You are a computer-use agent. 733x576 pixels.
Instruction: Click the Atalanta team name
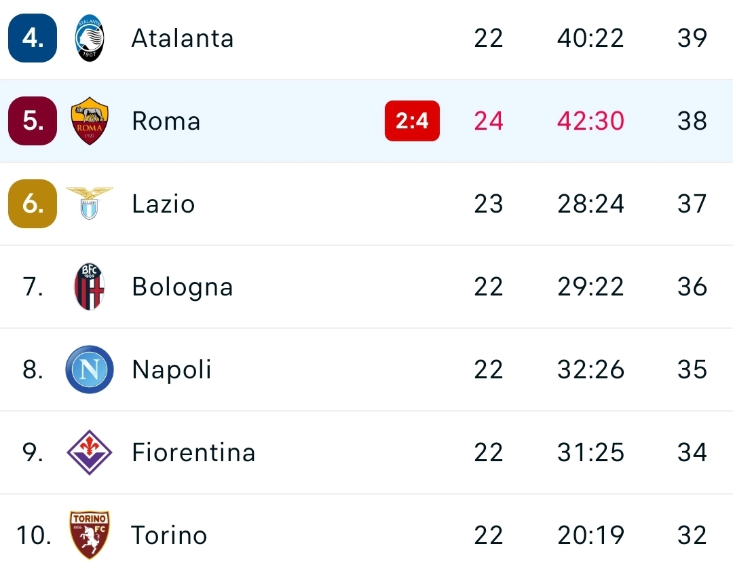coord(182,38)
